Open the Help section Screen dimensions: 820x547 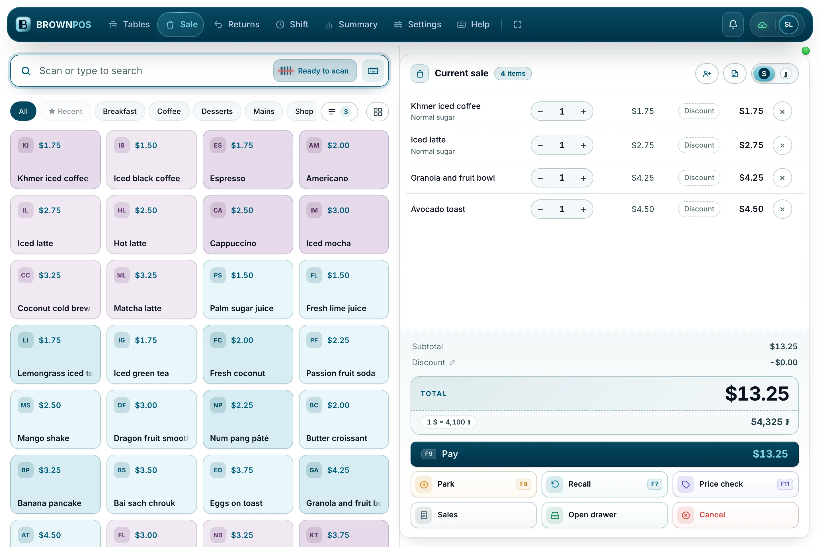473,25
